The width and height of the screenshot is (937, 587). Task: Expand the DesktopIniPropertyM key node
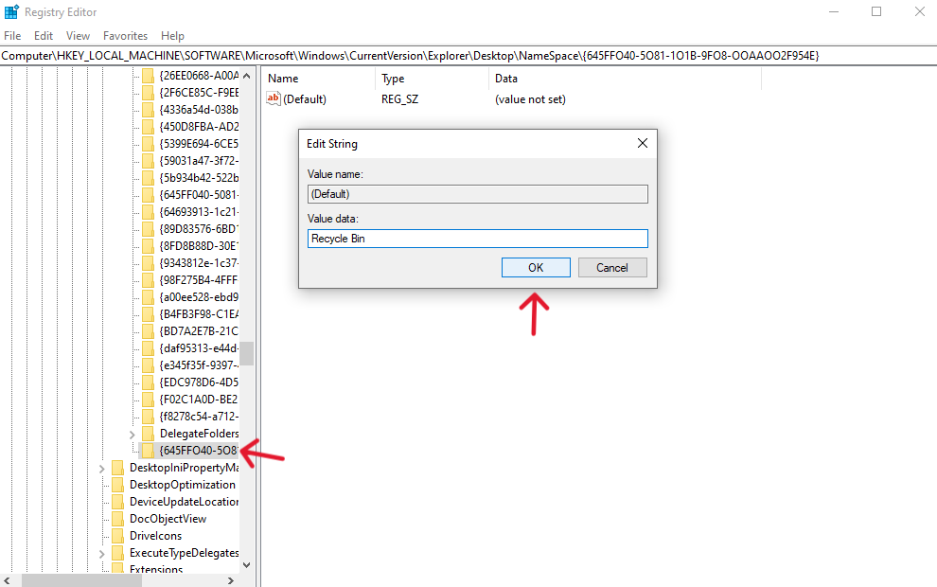[x=101, y=467]
